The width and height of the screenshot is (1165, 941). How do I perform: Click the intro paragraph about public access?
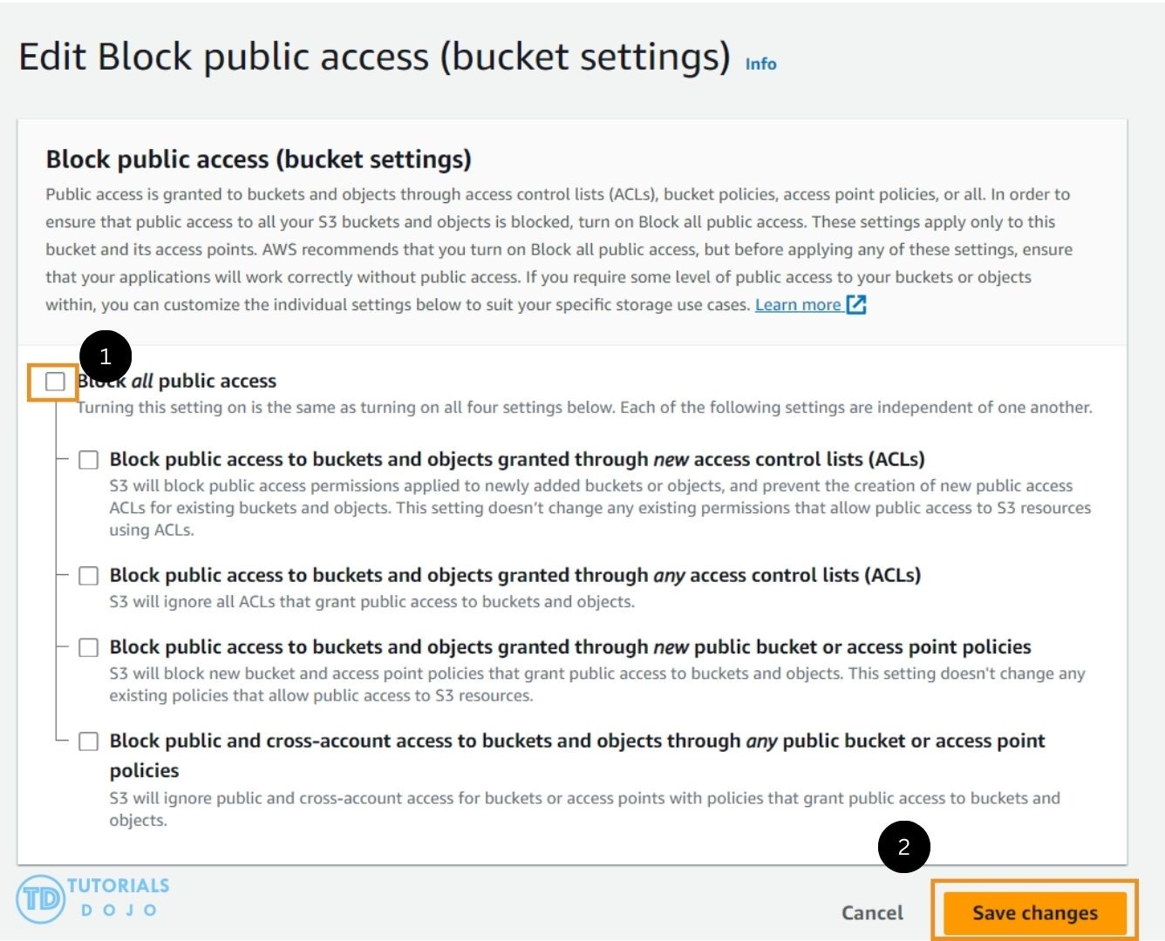tap(558, 249)
